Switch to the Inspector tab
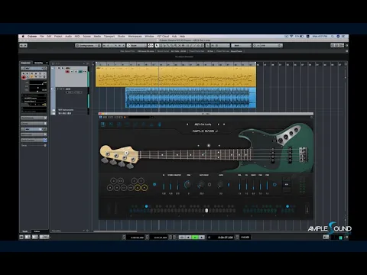 tap(25, 63)
